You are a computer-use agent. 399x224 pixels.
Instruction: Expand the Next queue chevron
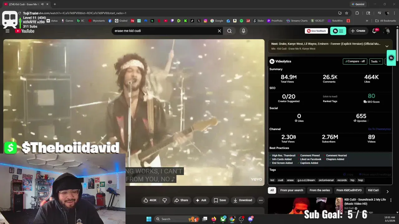[x=387, y=46]
